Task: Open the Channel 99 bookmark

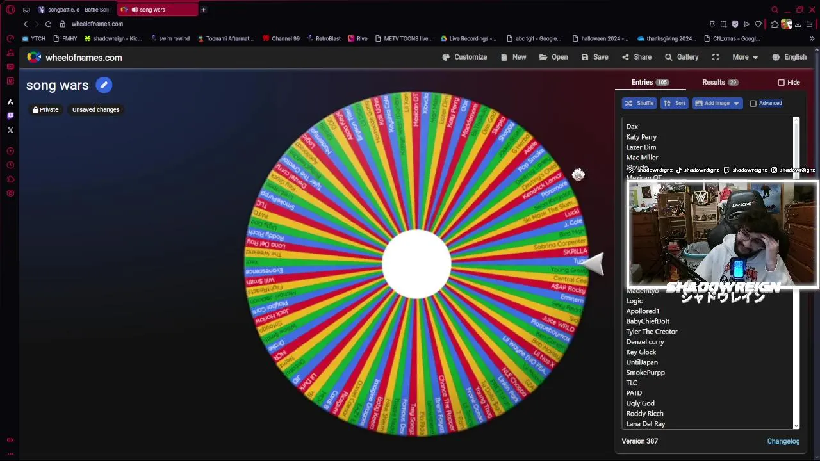Action: pos(281,38)
